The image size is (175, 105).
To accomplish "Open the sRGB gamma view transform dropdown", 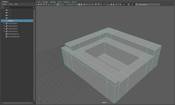I will click(149, 5).
